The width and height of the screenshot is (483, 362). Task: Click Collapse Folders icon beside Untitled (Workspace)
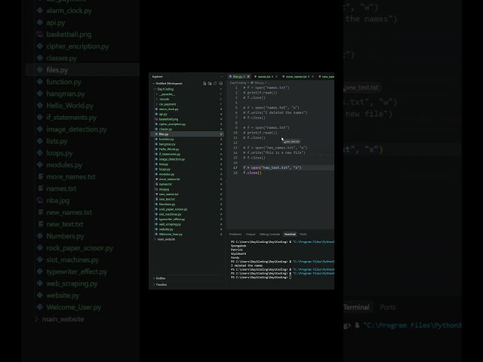point(220,84)
